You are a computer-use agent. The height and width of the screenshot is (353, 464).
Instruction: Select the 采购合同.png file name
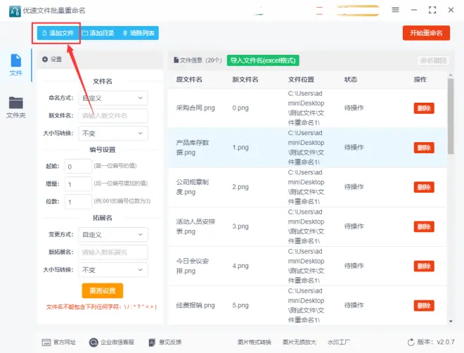tap(195, 108)
